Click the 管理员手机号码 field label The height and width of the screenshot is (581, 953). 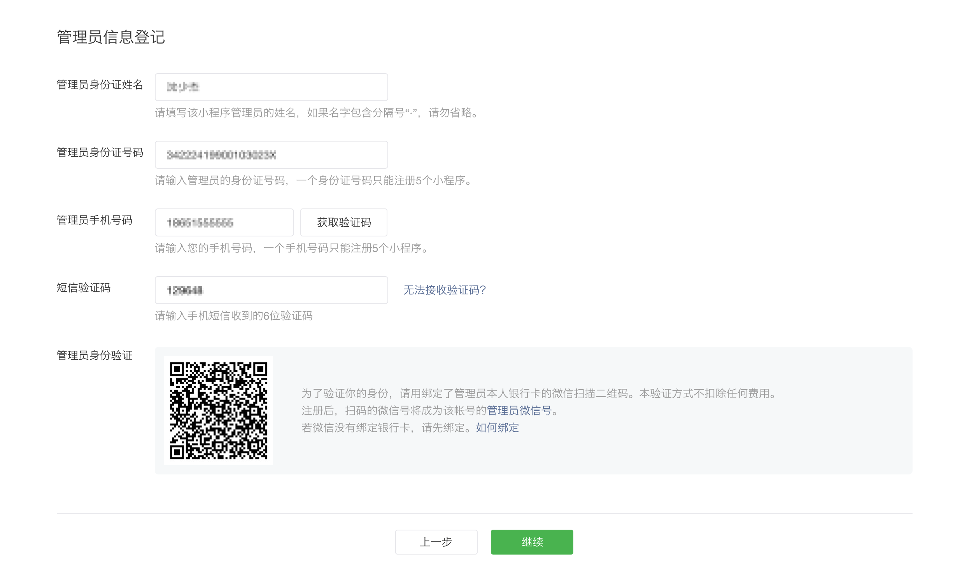[x=95, y=220]
